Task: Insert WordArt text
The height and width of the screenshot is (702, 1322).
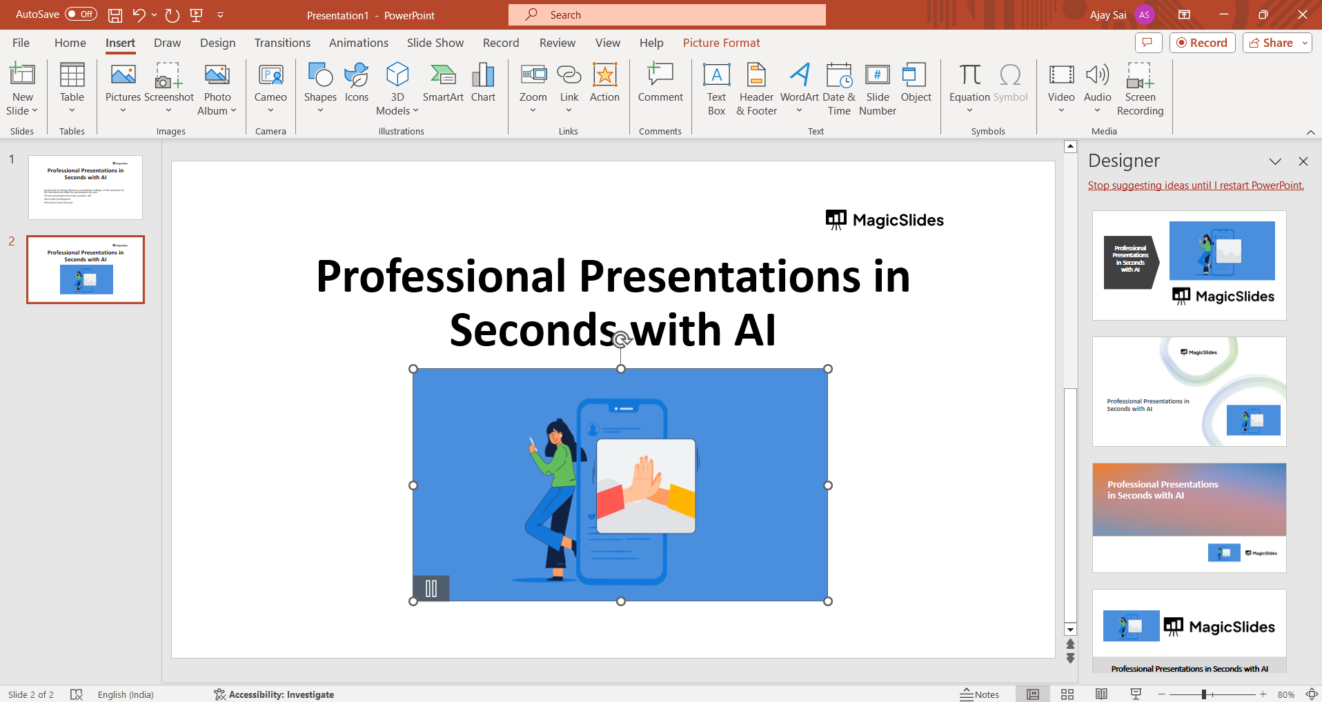Action: (800, 88)
